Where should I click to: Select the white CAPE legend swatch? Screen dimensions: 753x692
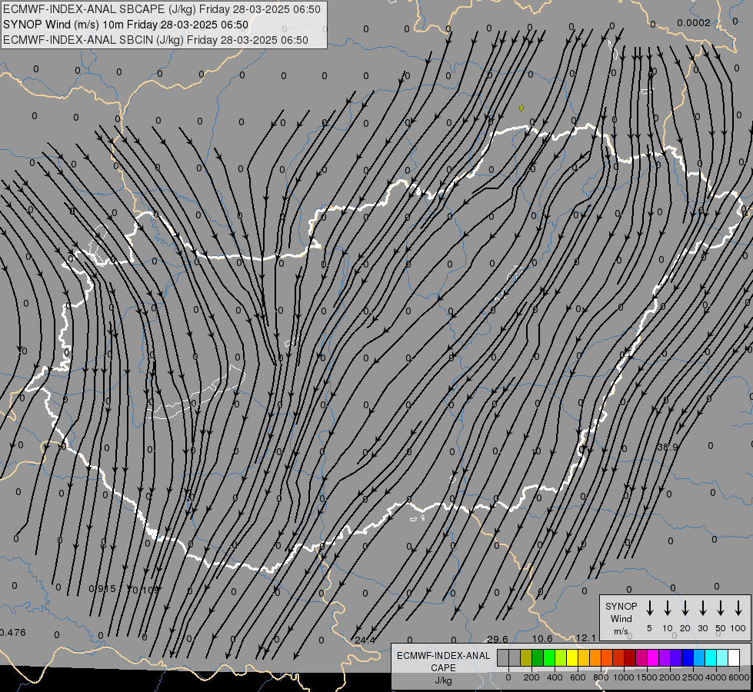734,657
